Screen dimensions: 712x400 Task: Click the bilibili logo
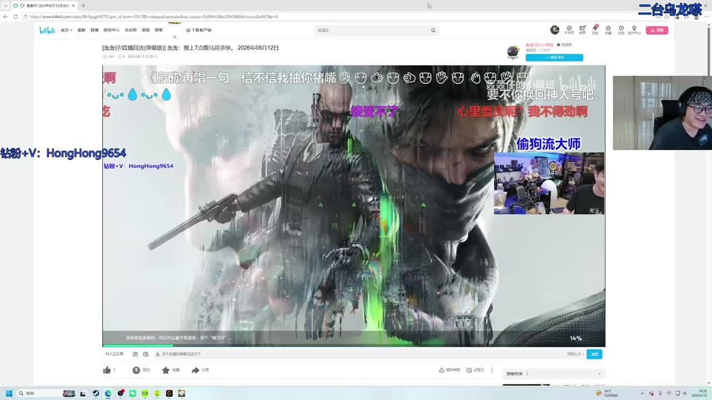[47, 30]
